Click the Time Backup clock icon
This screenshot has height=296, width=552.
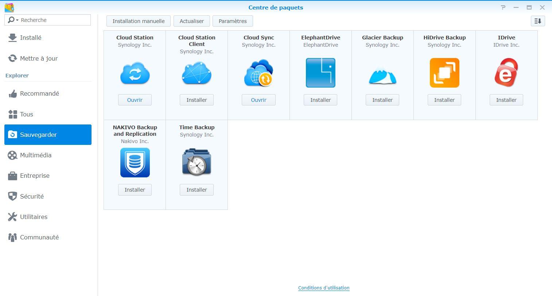coord(197,163)
